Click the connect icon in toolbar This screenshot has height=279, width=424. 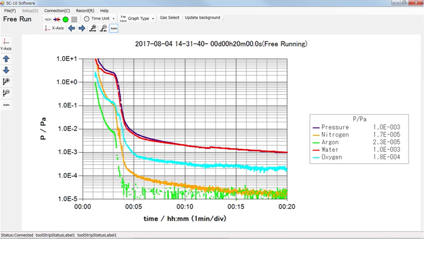(48, 19)
